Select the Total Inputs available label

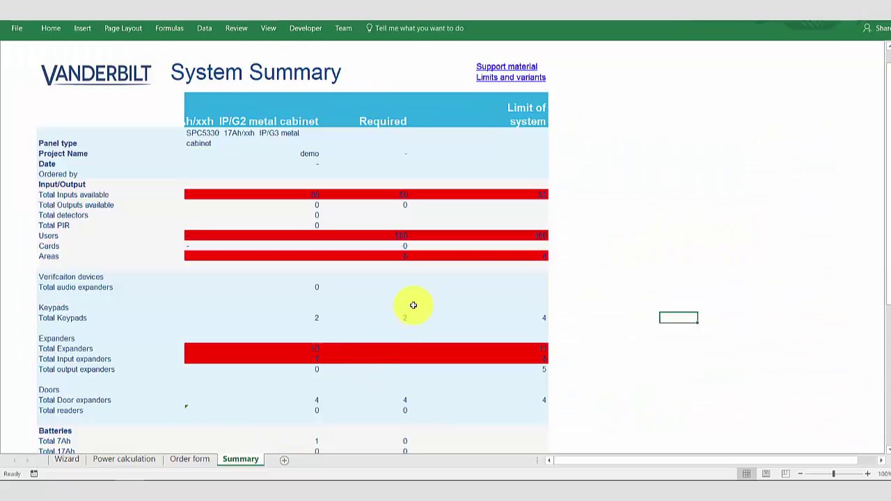[x=74, y=195]
